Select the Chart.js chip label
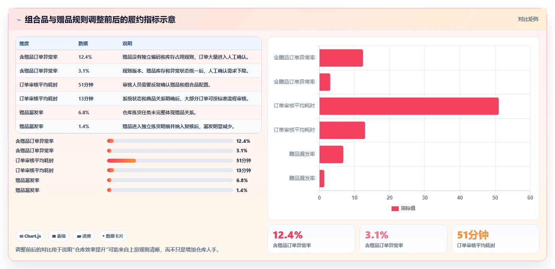The height and width of the screenshot is (269, 555). (x=33, y=236)
